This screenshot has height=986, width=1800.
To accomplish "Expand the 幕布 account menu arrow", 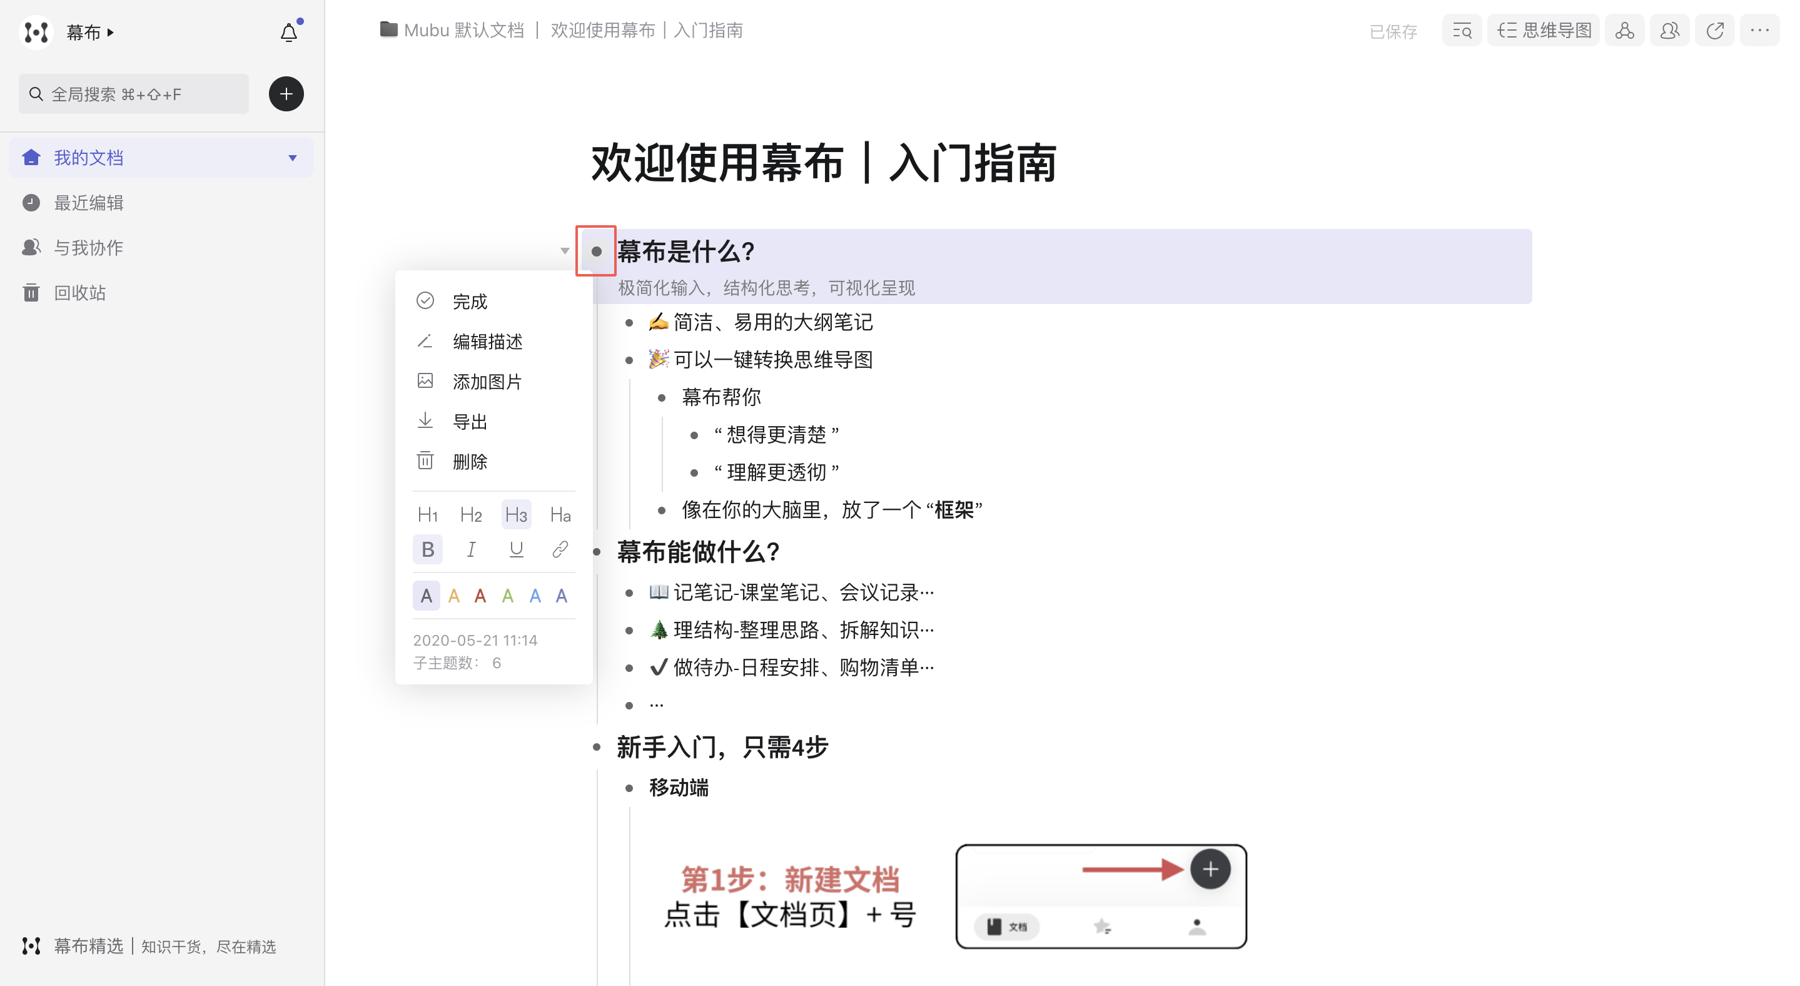I will click(111, 32).
